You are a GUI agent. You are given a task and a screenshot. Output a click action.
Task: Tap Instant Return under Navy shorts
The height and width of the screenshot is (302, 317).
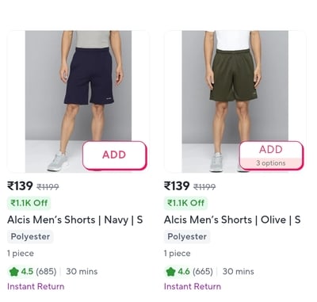pyautogui.click(x=36, y=287)
